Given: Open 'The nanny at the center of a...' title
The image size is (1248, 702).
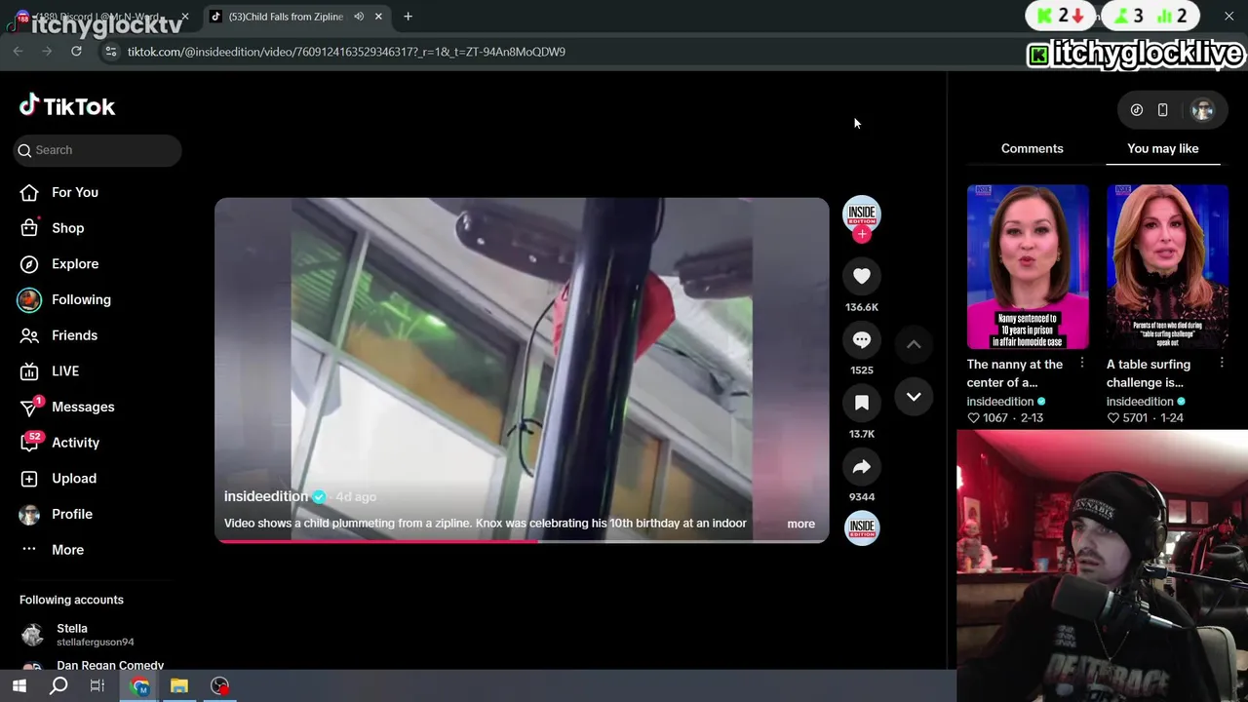Looking at the screenshot, I should [x=1015, y=373].
